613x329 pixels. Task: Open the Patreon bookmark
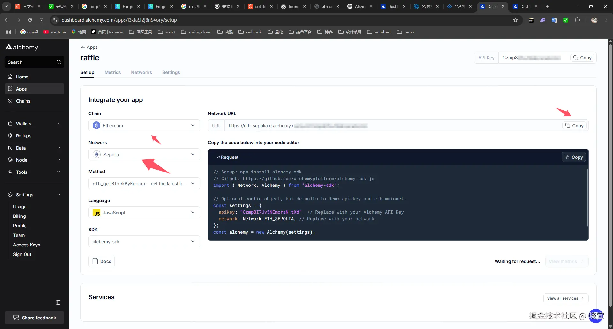tap(107, 32)
